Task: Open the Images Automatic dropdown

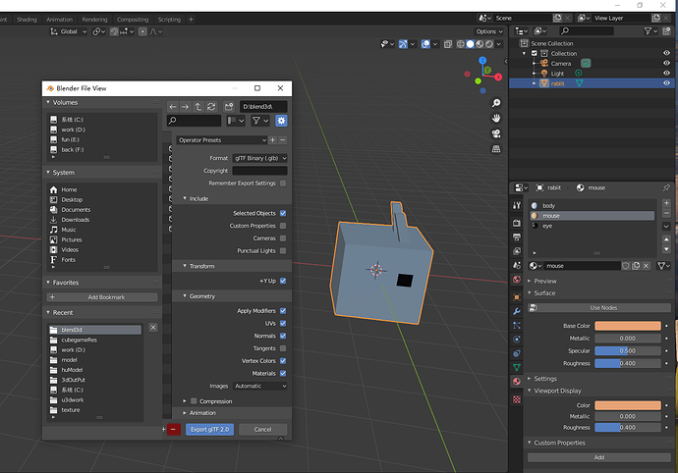Action: [x=260, y=386]
